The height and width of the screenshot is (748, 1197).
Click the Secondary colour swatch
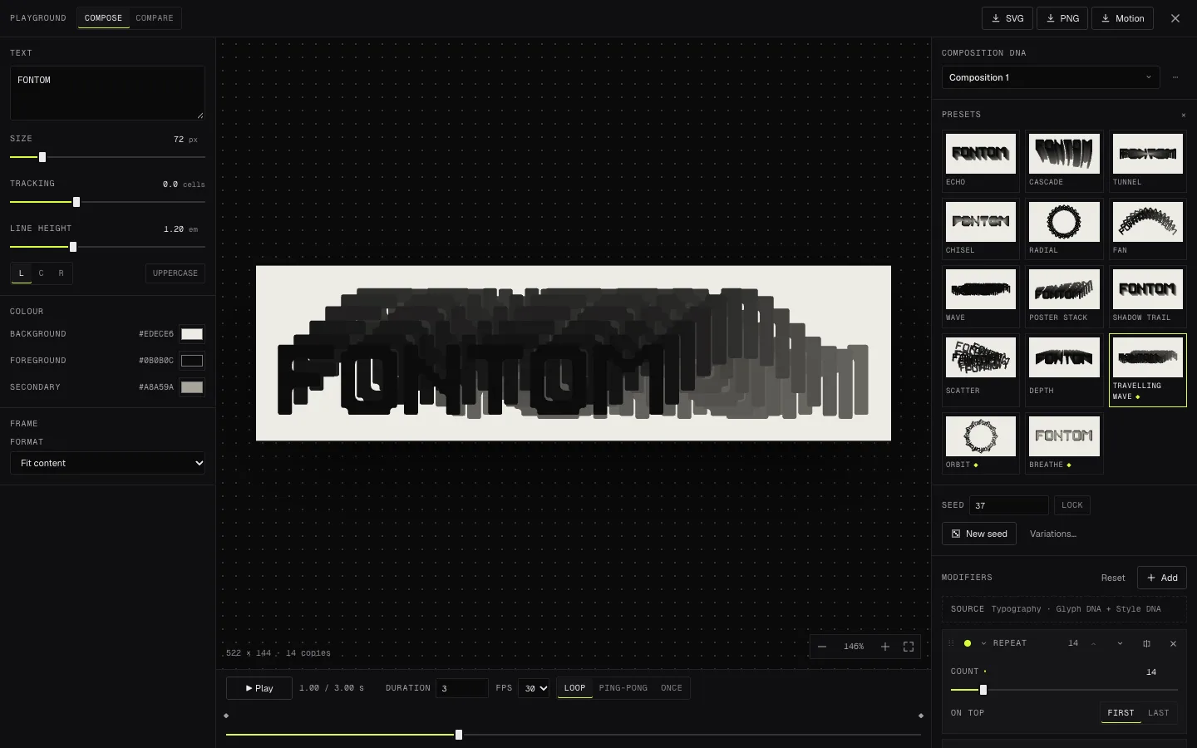(x=192, y=387)
